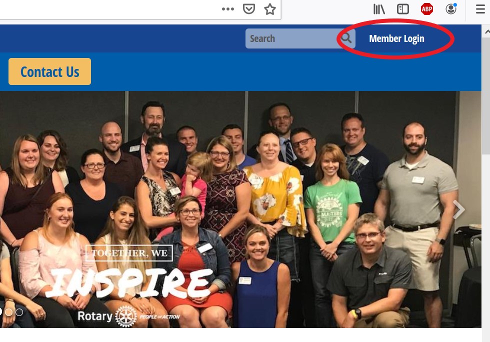Click the Together We Inspire banner text
This screenshot has height=342, width=490.
pyautogui.click(x=129, y=271)
